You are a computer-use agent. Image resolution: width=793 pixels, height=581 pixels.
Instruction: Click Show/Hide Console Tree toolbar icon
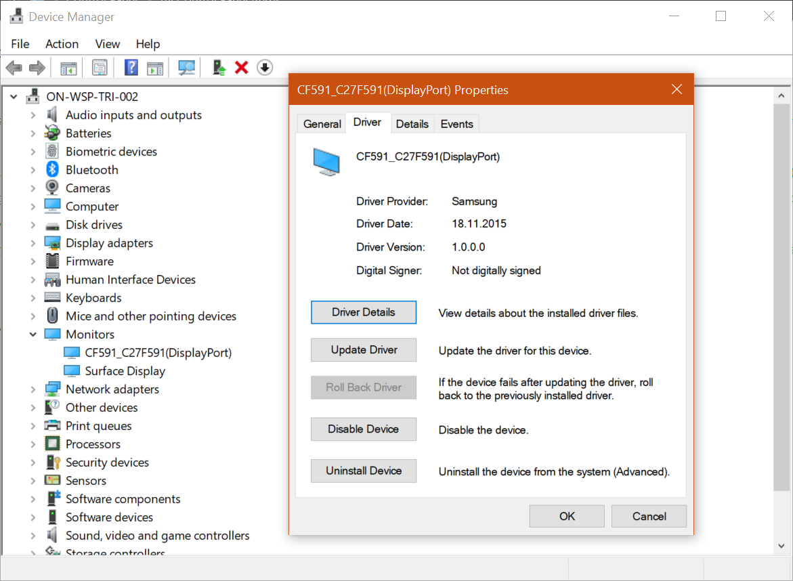[x=68, y=68]
